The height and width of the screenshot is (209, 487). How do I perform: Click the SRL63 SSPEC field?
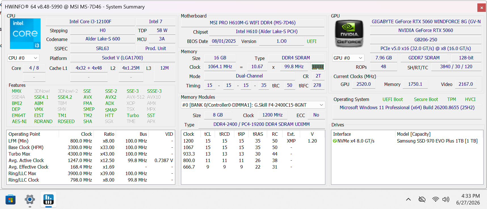click(x=102, y=48)
